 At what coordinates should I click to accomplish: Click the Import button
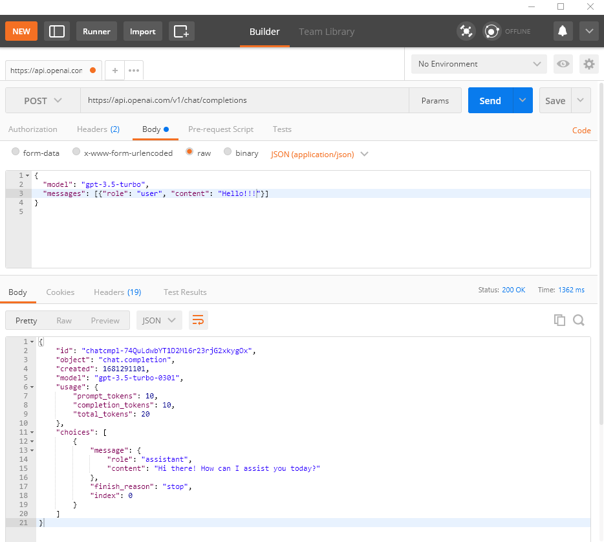tap(142, 31)
